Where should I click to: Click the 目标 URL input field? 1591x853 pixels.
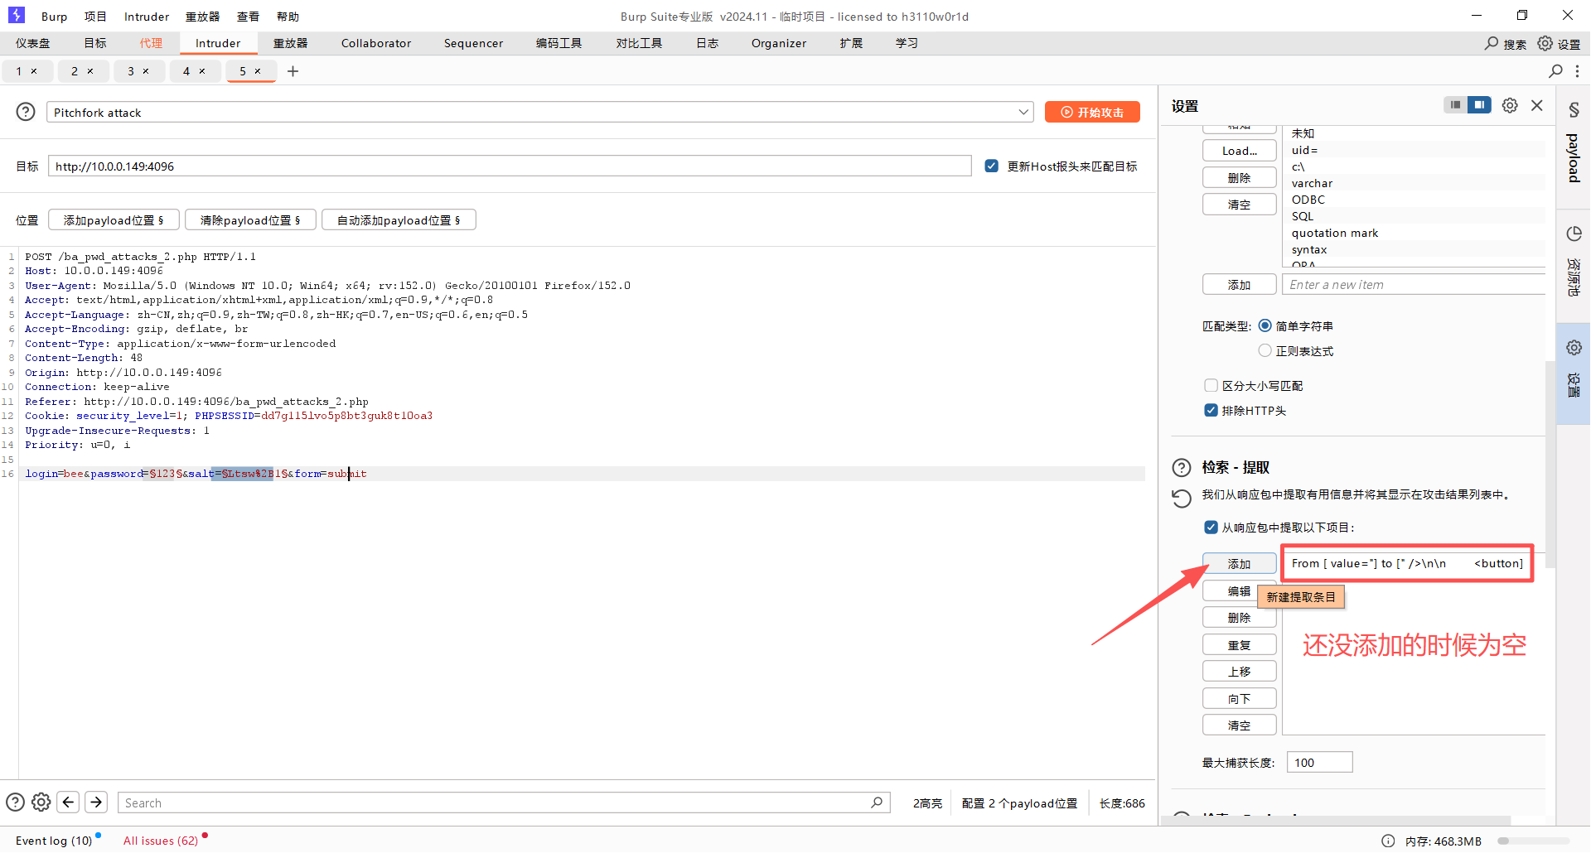coord(510,166)
